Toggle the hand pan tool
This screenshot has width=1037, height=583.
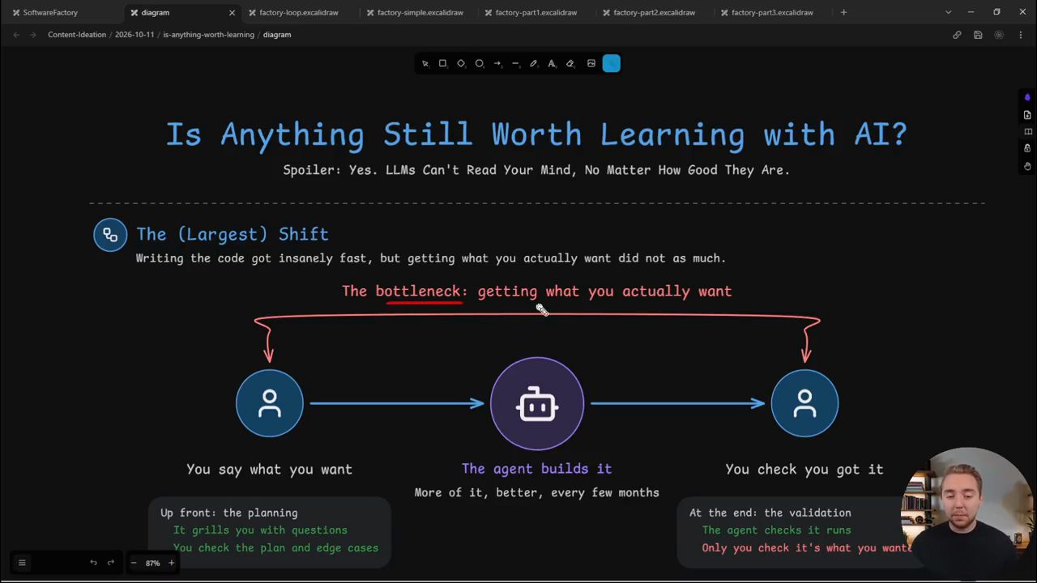pyautogui.click(x=1027, y=166)
